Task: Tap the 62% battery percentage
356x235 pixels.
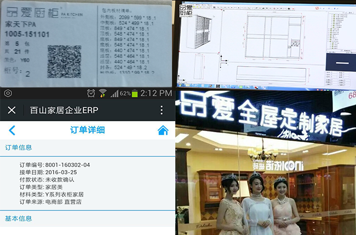Action: [125, 93]
